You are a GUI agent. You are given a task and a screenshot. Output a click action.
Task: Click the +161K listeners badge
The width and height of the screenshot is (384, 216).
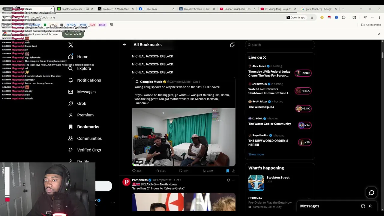pyautogui.click(x=303, y=91)
